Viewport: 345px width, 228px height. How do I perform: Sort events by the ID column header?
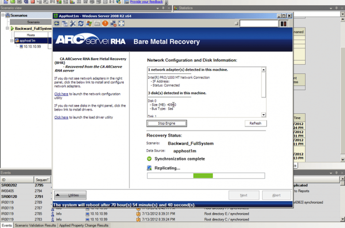[x=17, y=180]
